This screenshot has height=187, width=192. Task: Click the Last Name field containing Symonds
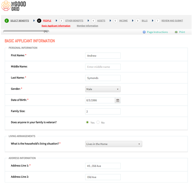coord(103,78)
